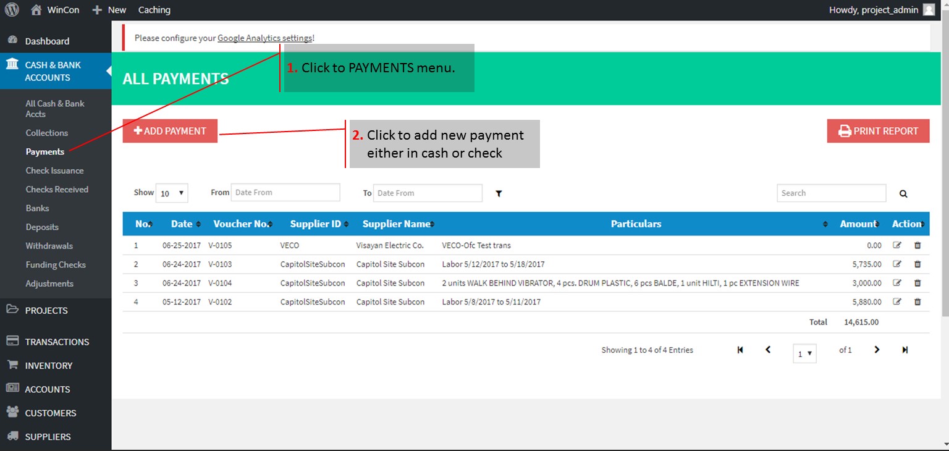Open the Withdrawals sidebar menu item
The width and height of the screenshot is (949, 451).
point(49,246)
